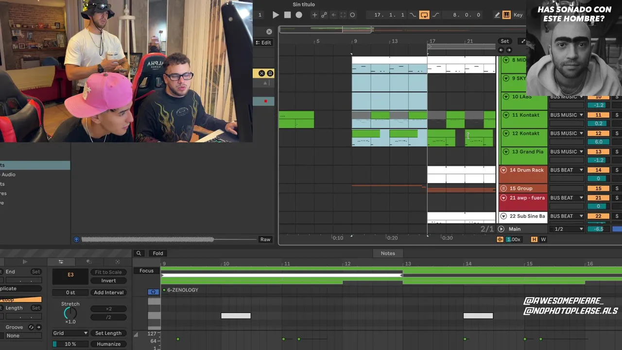Toggle the orange metronome-style icon beside 1.00x
This screenshot has width=622, height=350.
[500, 239]
